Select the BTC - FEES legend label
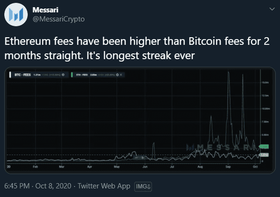 pyautogui.click(x=22, y=75)
